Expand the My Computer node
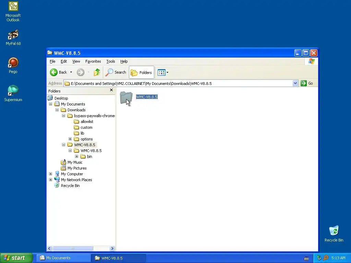The height and width of the screenshot is (263, 351). 51,174
